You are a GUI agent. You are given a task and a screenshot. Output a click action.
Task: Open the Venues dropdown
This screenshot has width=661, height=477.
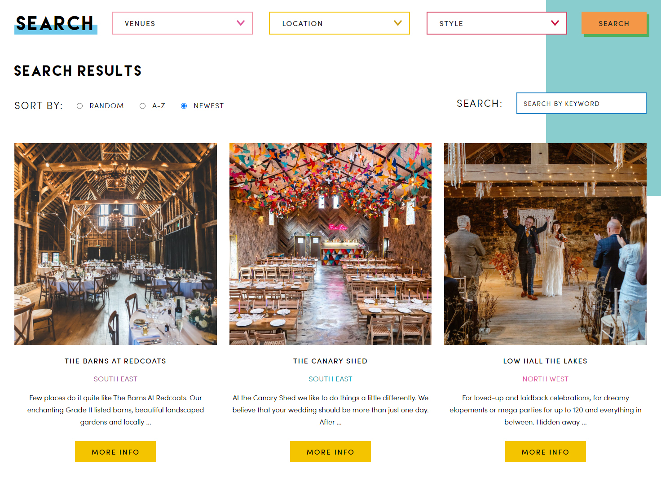pos(182,23)
